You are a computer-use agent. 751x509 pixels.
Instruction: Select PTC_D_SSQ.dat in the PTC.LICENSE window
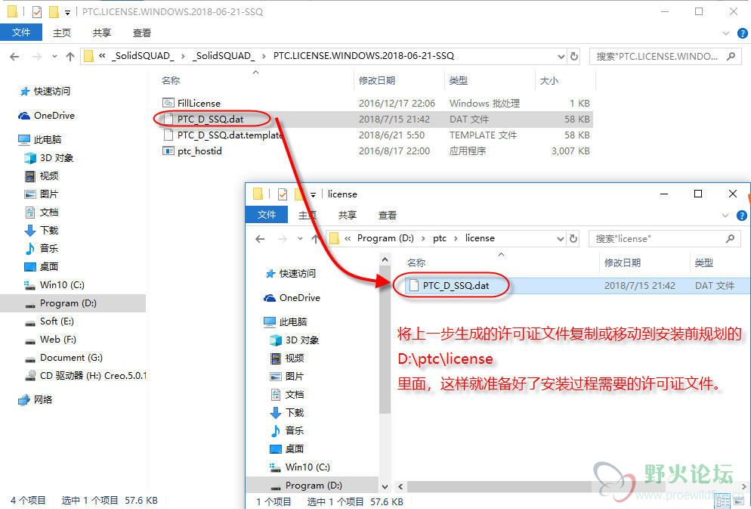point(210,119)
